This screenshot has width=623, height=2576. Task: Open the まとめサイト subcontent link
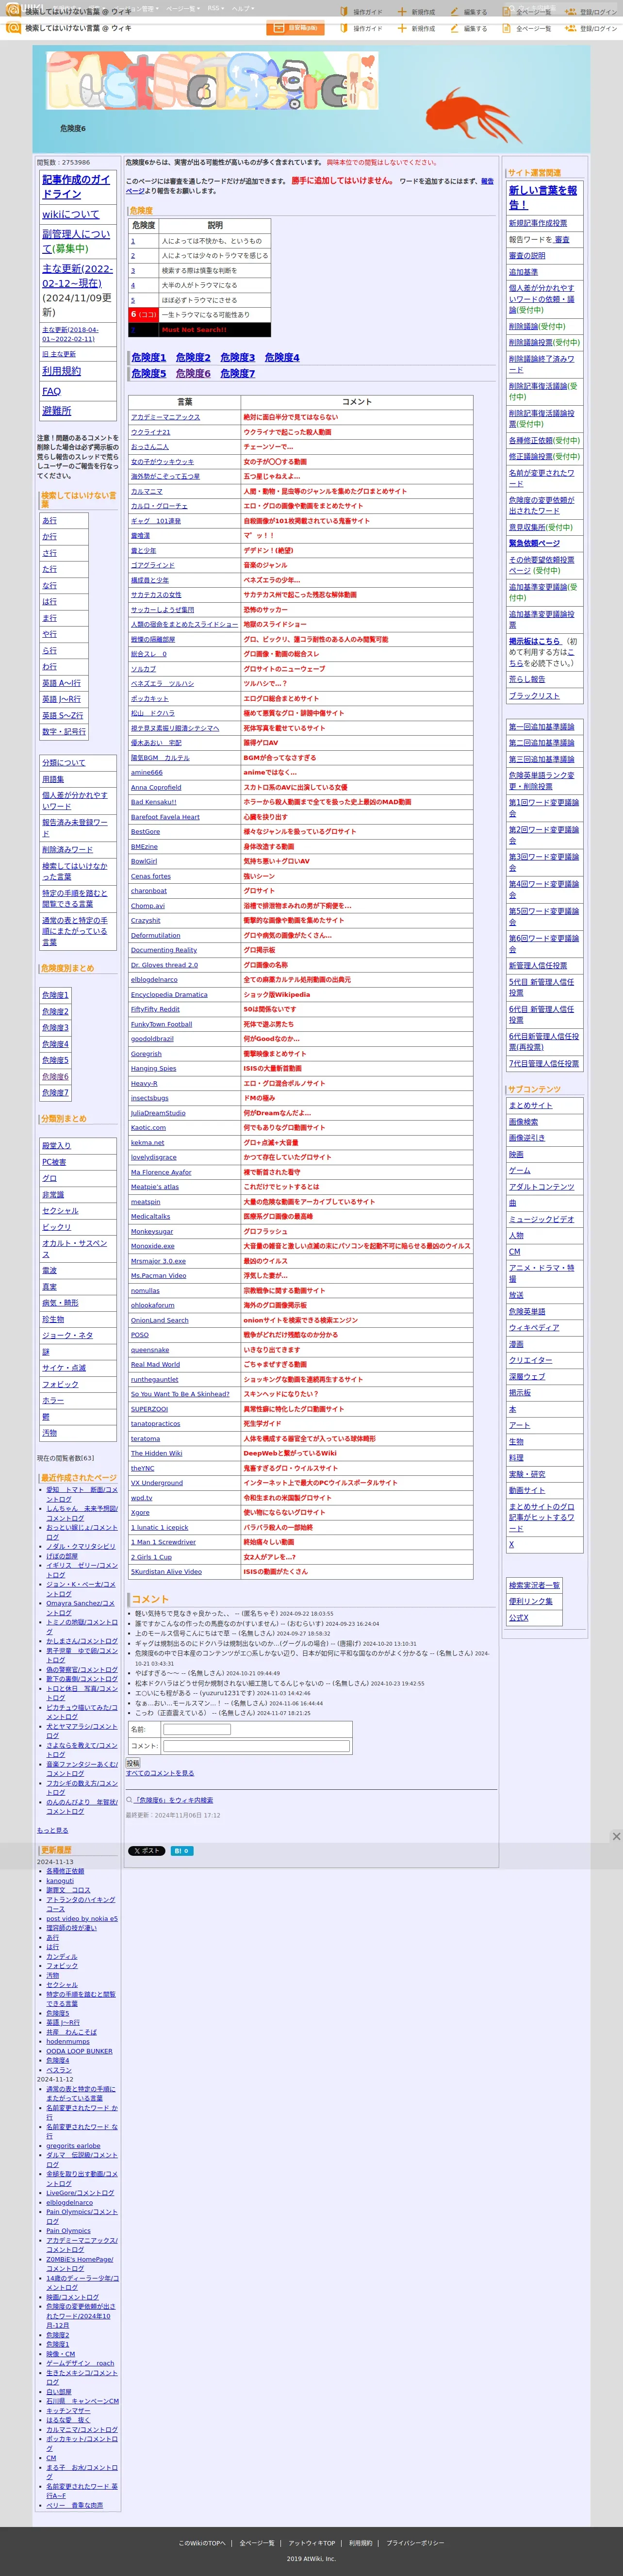[x=531, y=1106]
